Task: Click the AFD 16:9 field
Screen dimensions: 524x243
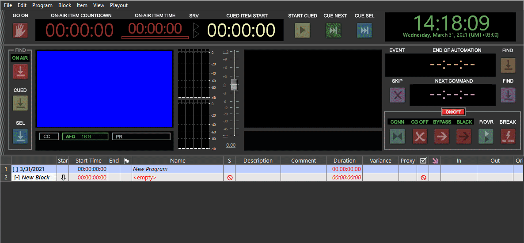Action: tap(85, 137)
